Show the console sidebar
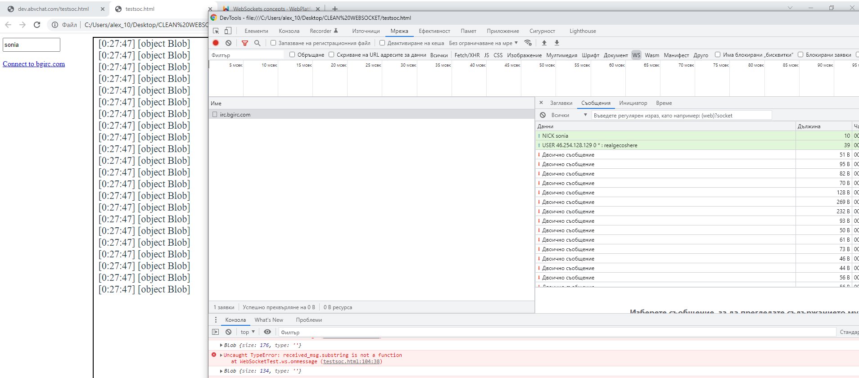 pyautogui.click(x=216, y=332)
